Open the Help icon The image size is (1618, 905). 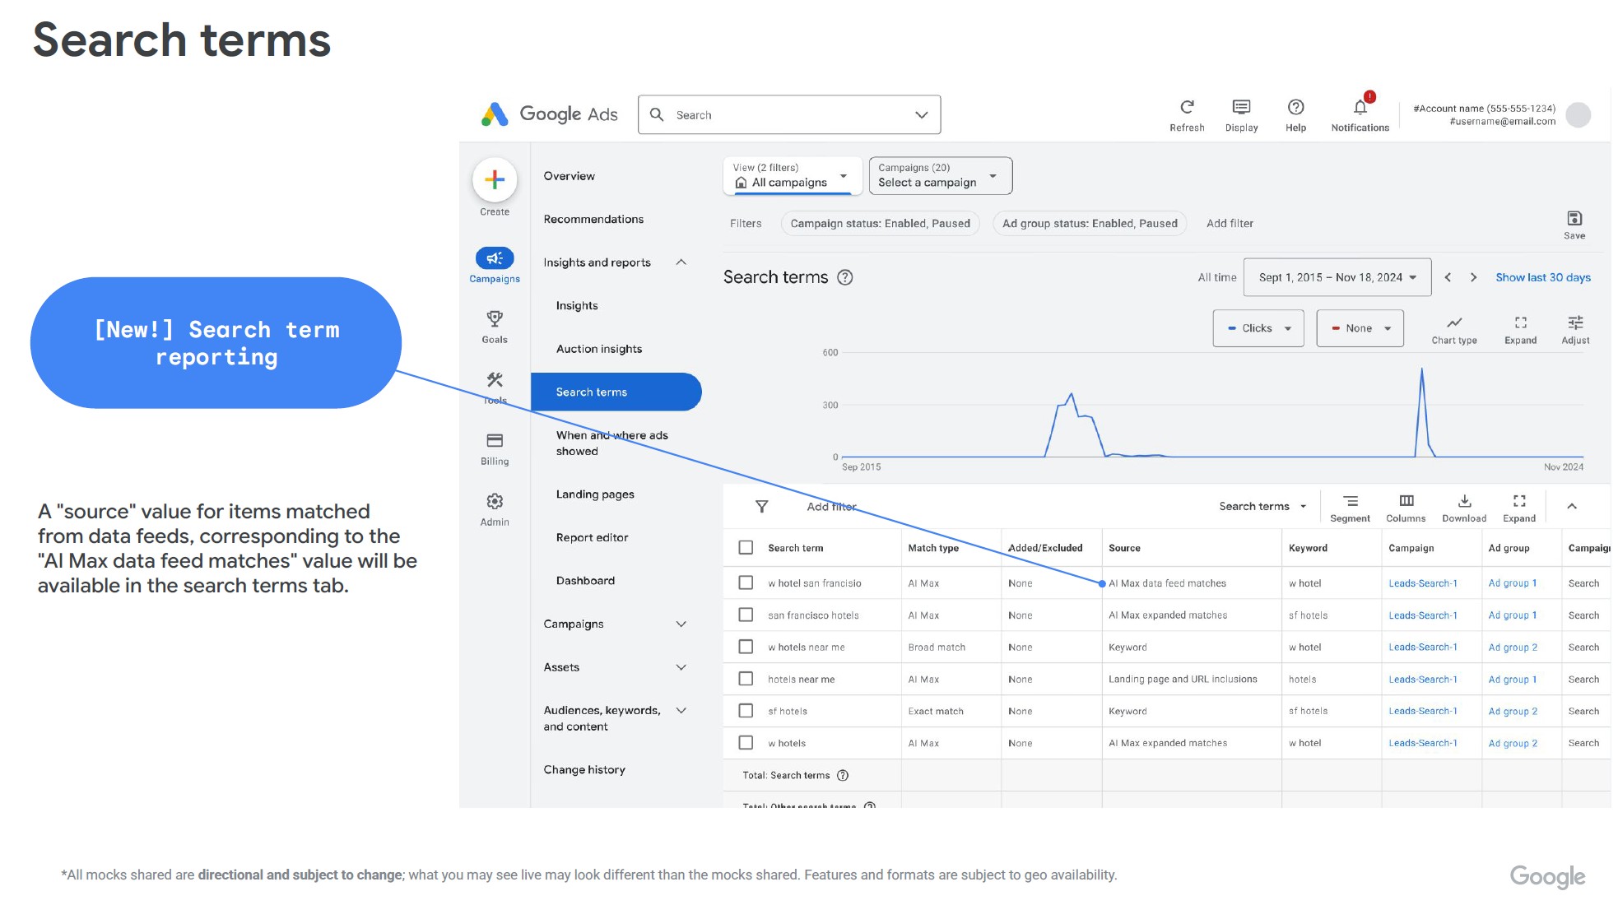click(1295, 107)
